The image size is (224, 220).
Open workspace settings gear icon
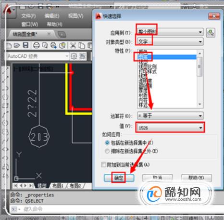[x=74, y=56]
